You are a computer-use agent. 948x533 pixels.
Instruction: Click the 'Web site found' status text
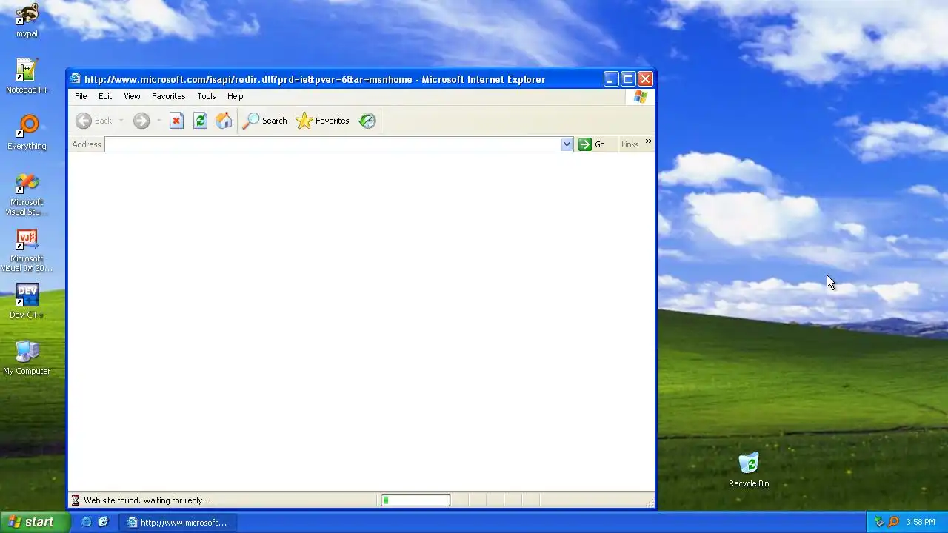(147, 500)
